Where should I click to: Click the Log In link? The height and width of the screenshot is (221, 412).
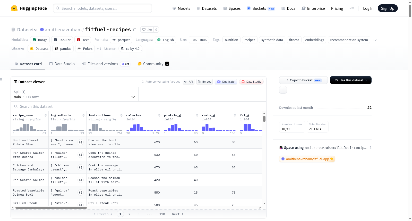pos(368,8)
